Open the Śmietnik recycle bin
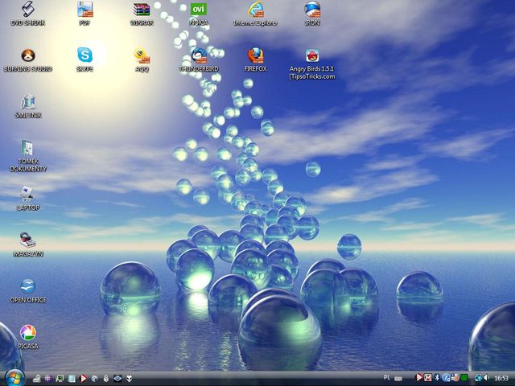The height and width of the screenshot is (386, 515). click(28, 102)
